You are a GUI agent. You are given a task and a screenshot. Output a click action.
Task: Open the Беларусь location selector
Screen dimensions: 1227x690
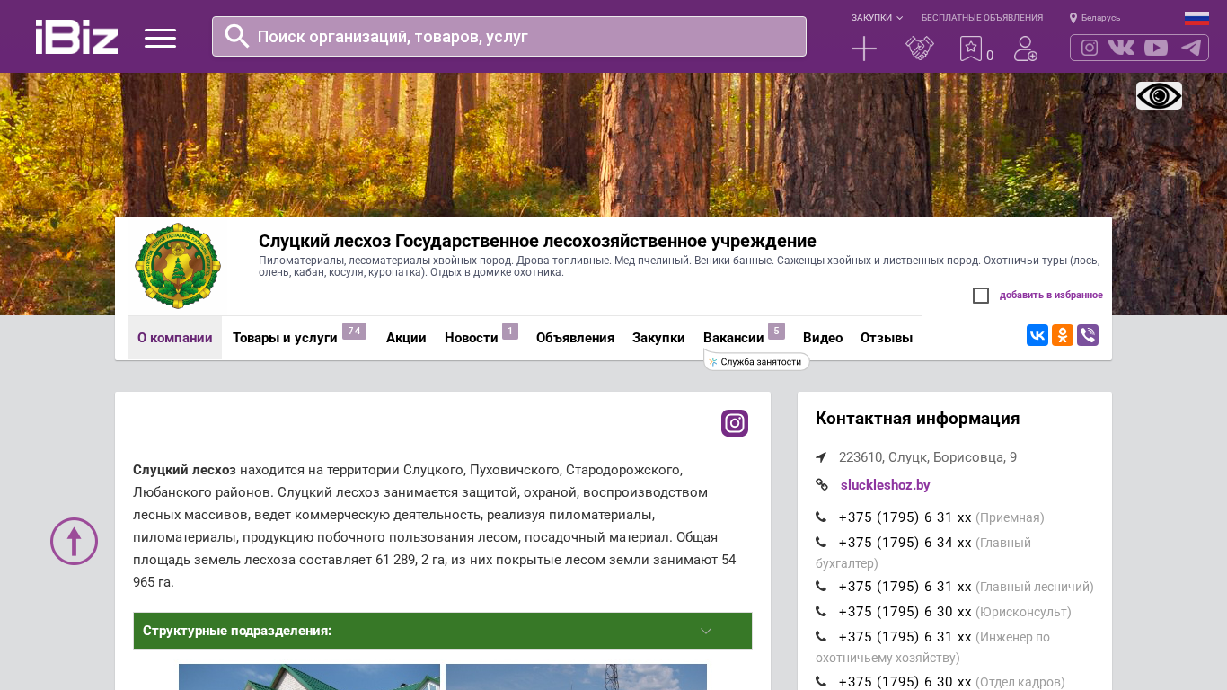click(1095, 18)
